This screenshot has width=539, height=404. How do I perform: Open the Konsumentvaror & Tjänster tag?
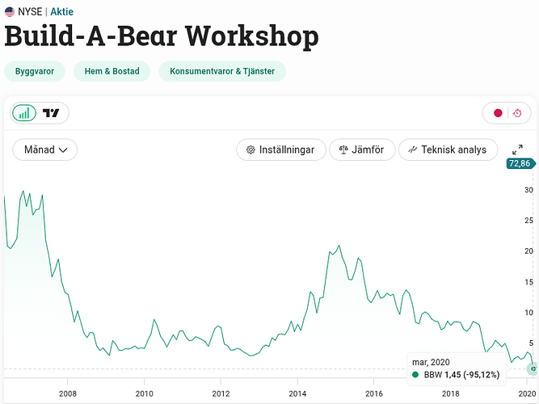coord(222,71)
